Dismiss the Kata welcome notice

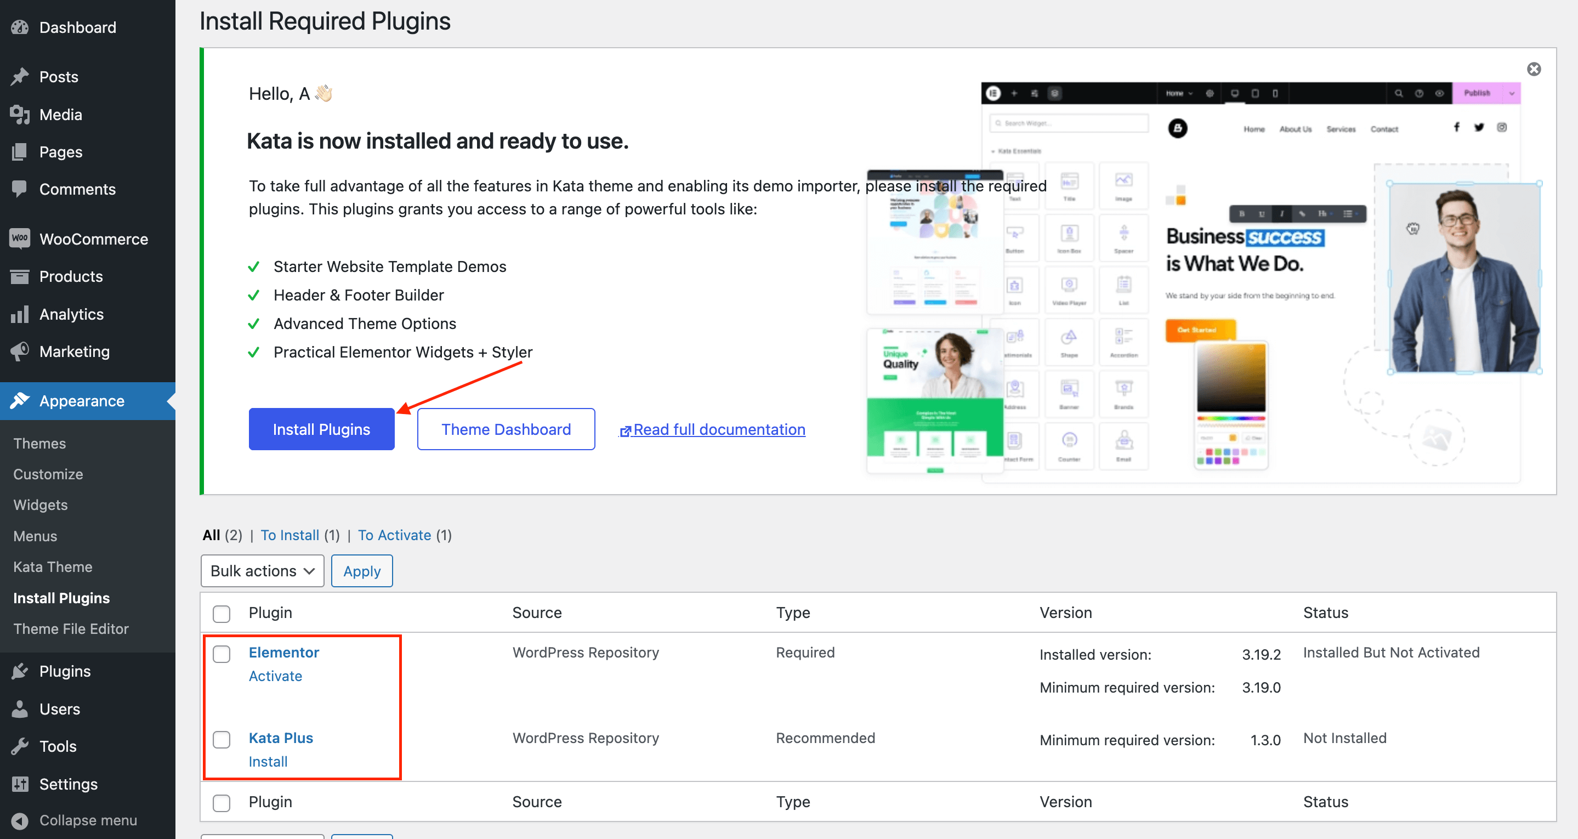[1533, 69]
